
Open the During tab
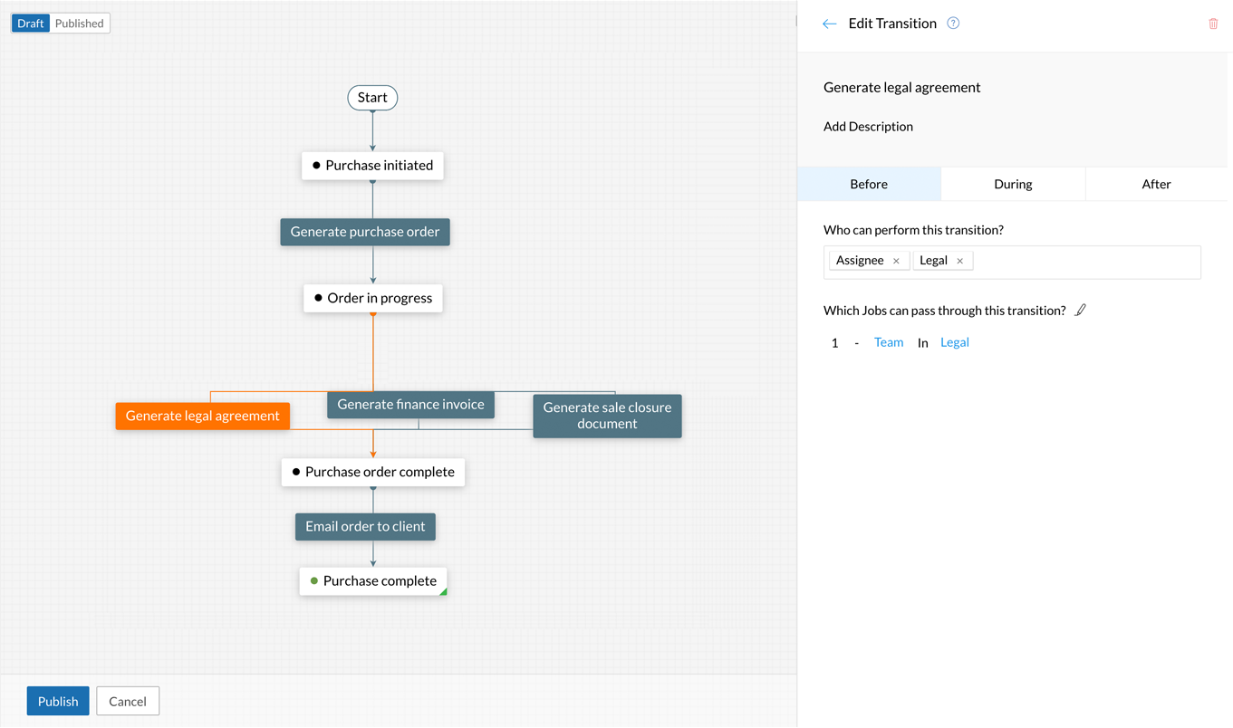(1013, 184)
